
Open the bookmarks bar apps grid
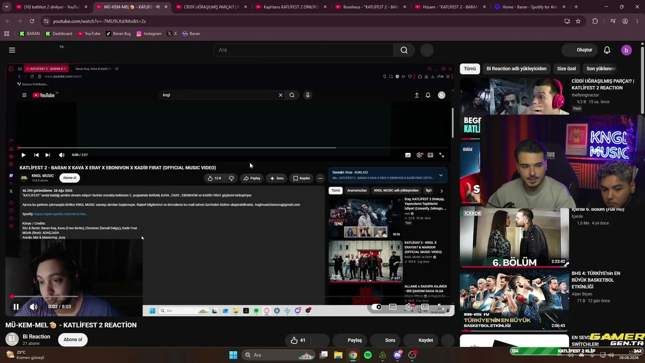(x=7, y=34)
